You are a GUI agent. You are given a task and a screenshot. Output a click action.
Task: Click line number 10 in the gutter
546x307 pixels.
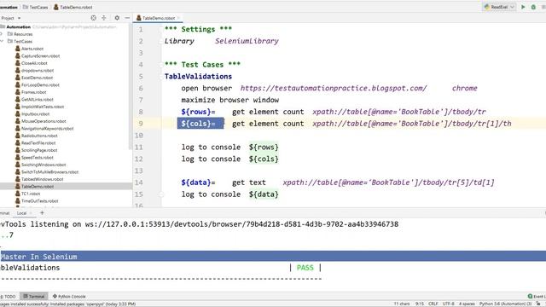tap(138, 136)
